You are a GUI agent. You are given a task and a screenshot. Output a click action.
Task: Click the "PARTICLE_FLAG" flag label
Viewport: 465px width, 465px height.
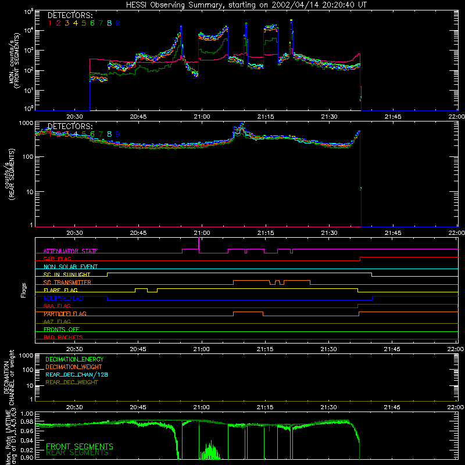click(x=65, y=314)
